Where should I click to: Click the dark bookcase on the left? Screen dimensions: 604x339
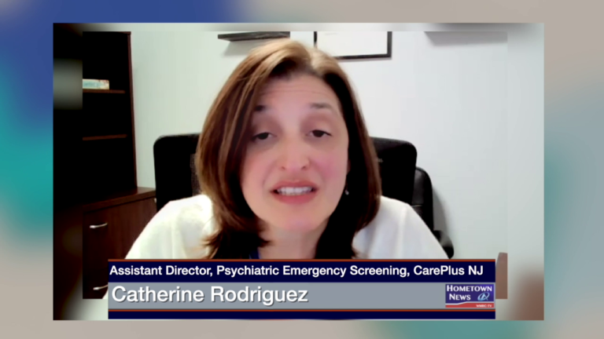pos(108,118)
